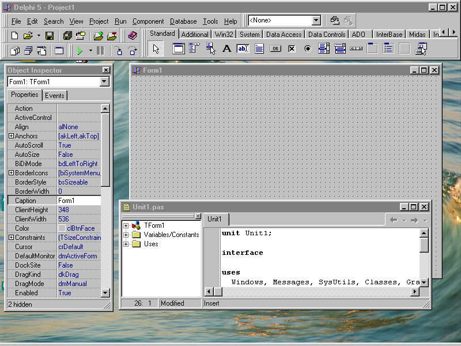Click the Pause icon
This screenshot has height=346, width=461.
pyautogui.click(x=100, y=51)
